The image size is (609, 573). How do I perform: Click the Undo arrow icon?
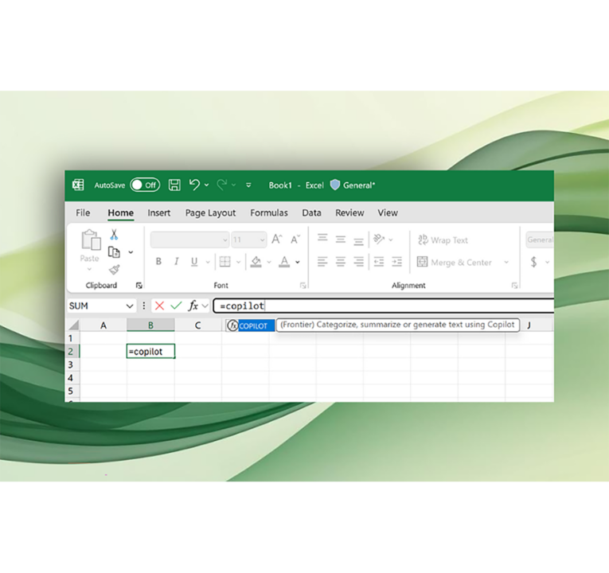[x=194, y=185]
